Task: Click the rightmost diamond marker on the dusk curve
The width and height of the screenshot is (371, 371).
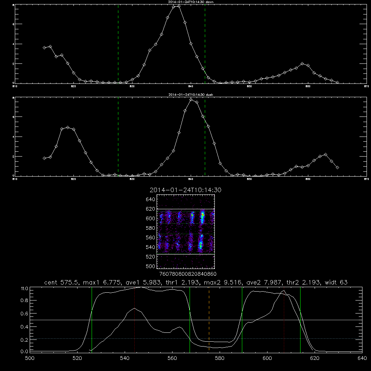Action: point(337,168)
